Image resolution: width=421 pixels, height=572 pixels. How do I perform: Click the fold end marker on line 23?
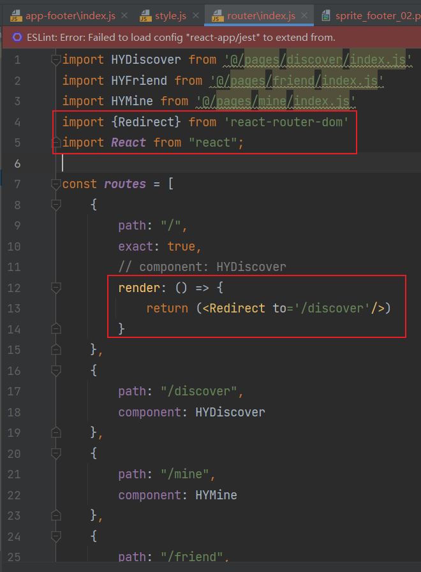(x=56, y=515)
